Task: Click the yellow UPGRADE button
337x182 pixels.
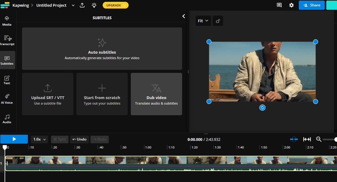Action: pyautogui.click(x=116, y=5)
